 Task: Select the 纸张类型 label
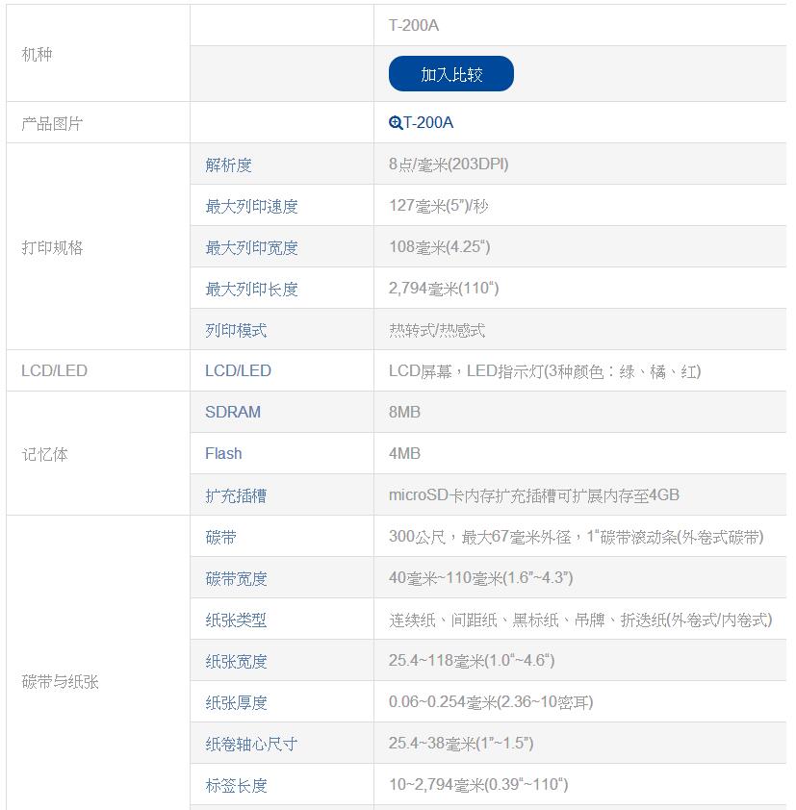[236, 620]
